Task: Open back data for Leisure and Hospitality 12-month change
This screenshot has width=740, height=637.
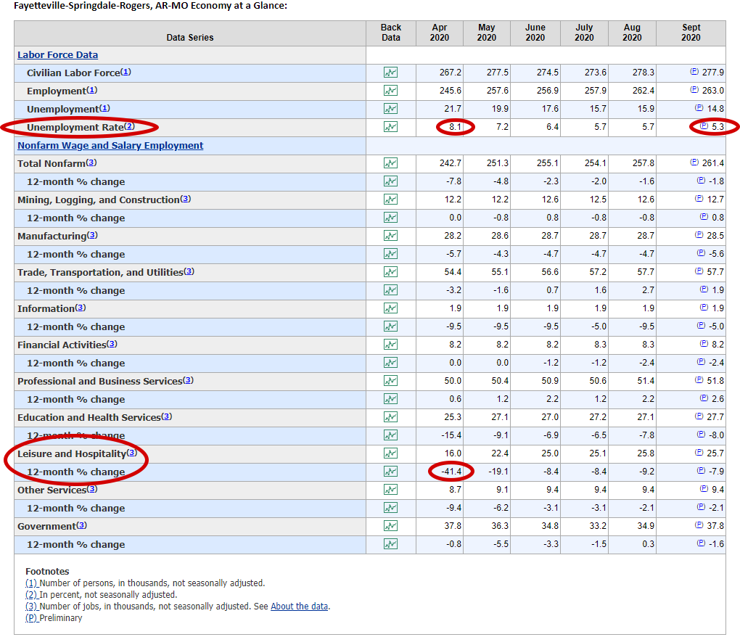Action: 390,472
